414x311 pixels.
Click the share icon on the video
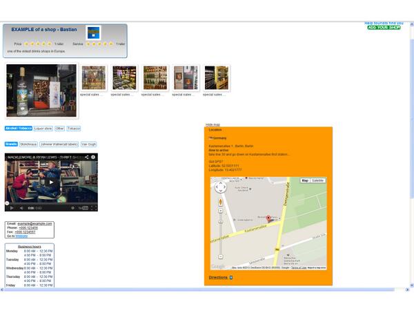point(87,157)
